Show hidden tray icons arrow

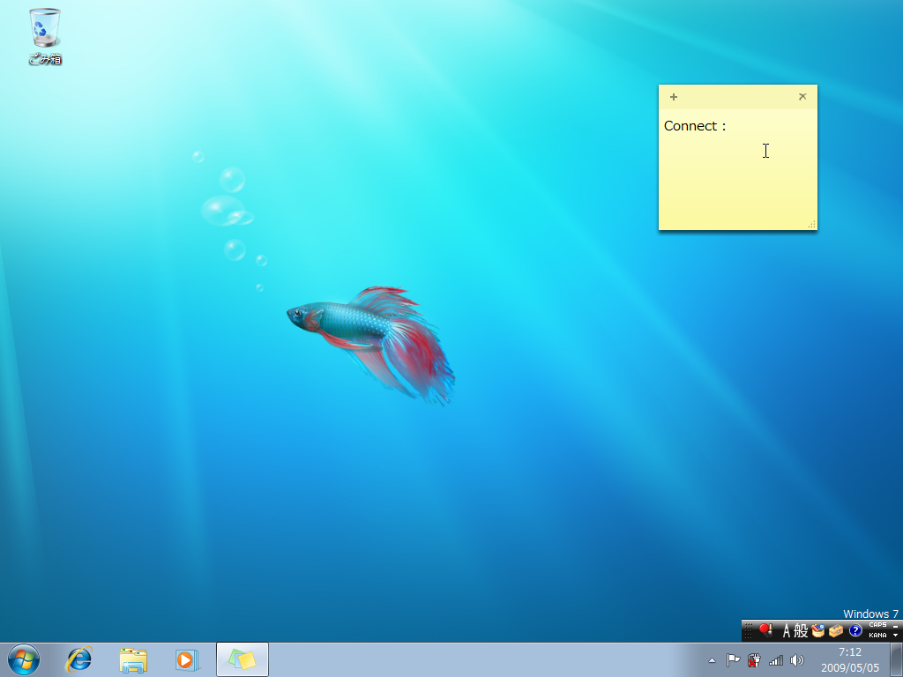coord(712,660)
